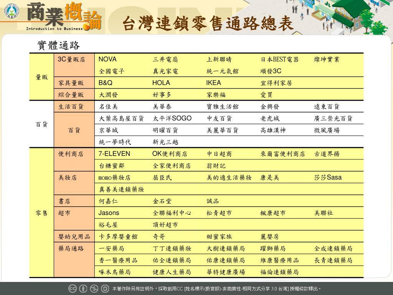Click the 大潤發 entry
Image resolution: width=393 pixels, height=295 pixels.
[x=108, y=95]
